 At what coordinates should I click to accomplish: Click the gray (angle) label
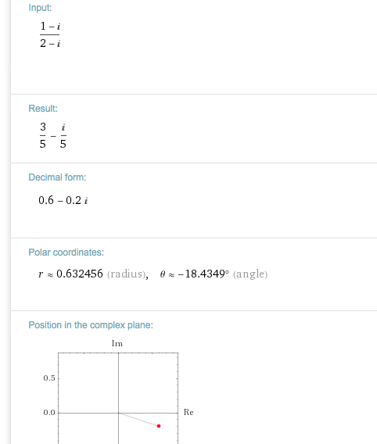click(x=250, y=274)
